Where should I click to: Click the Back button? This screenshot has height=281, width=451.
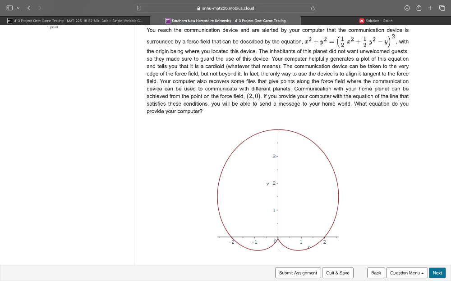376,273
